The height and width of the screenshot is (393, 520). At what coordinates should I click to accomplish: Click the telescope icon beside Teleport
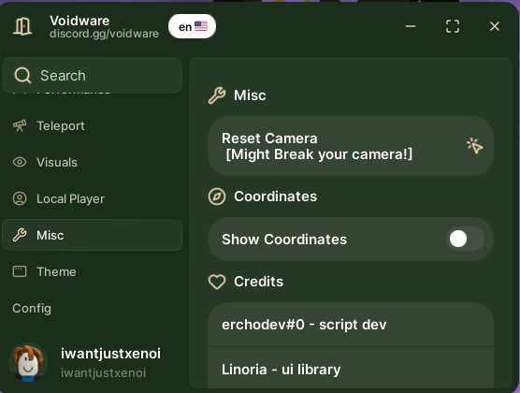click(x=20, y=125)
